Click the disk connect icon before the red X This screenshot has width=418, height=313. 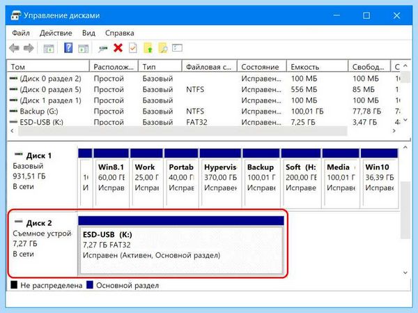(102, 49)
